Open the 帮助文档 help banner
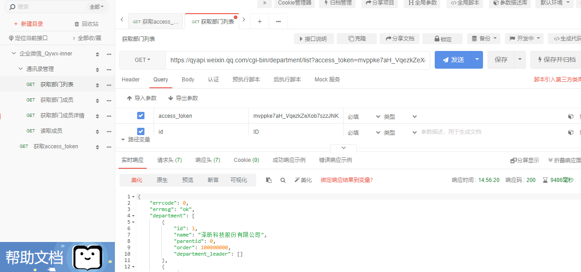Screen dimensions: 581x272 [57, 257]
